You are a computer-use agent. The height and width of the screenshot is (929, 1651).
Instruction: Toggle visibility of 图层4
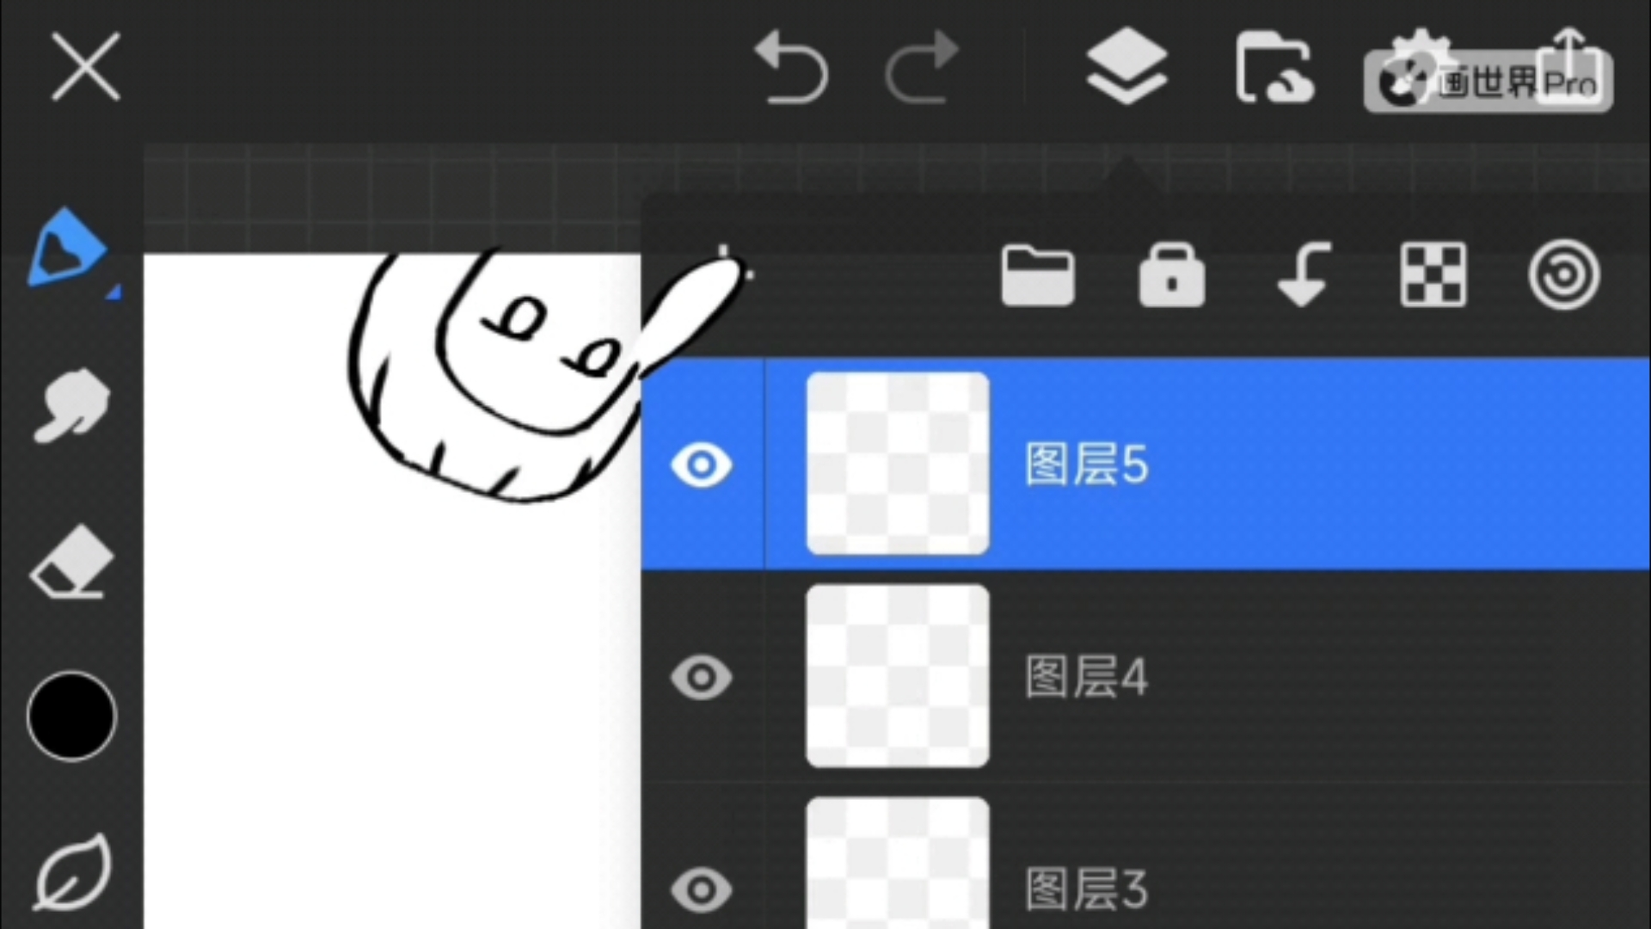[x=702, y=674]
